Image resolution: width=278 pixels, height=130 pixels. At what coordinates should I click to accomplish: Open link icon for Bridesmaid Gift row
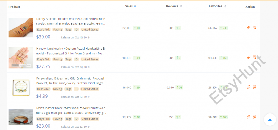248,87
